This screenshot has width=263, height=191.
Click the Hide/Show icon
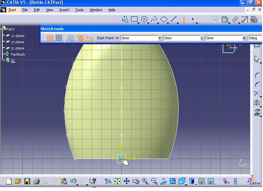202,181
